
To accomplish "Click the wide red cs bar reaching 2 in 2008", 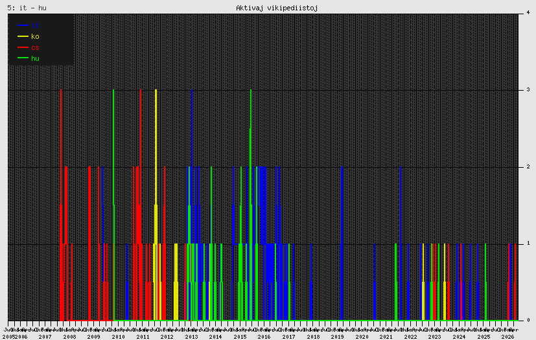I will (x=89, y=244).
